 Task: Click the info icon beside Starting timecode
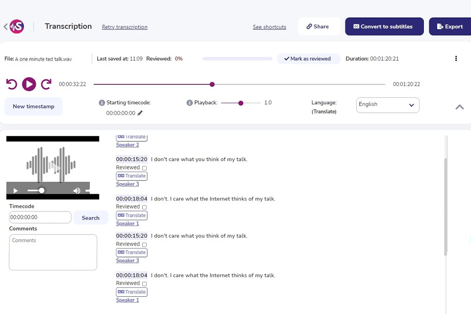pos(102,103)
